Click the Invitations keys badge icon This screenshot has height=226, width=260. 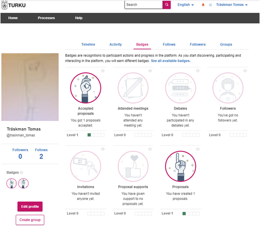point(85,166)
